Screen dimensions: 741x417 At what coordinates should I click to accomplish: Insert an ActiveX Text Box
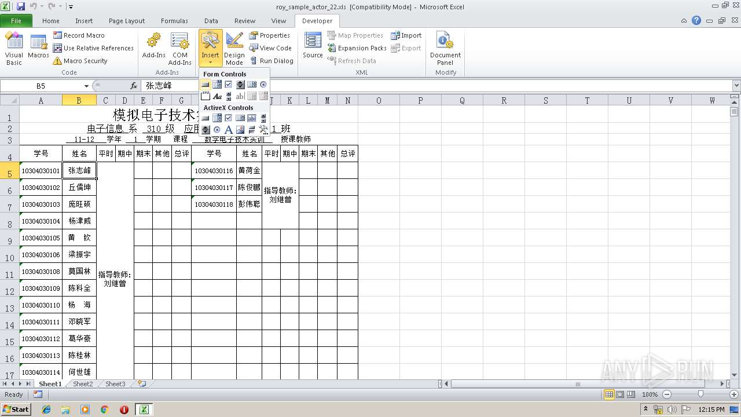click(252, 118)
